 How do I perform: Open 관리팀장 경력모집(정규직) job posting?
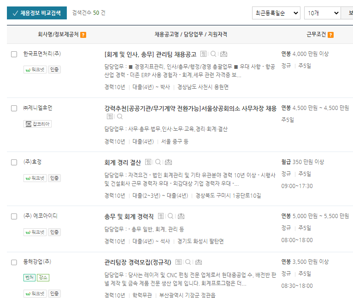pos(138,262)
